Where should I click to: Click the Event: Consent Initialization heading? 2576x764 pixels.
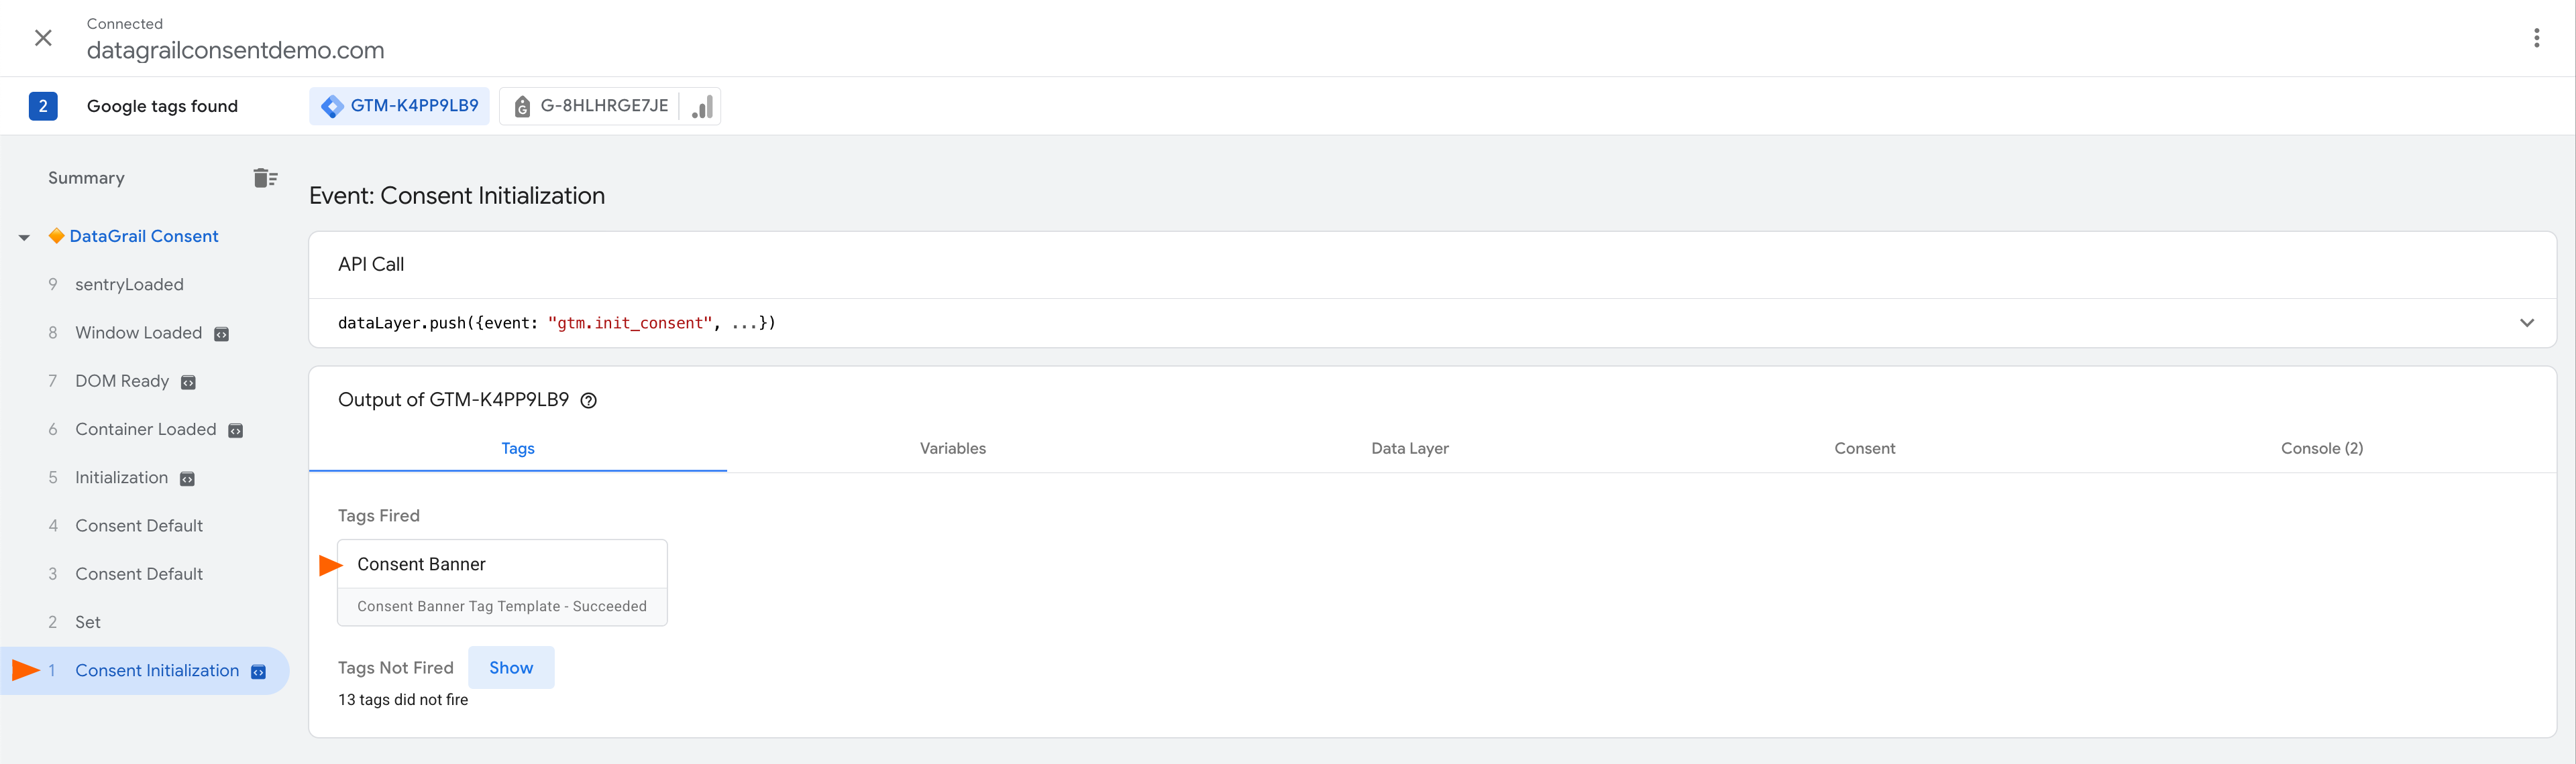pyautogui.click(x=457, y=196)
